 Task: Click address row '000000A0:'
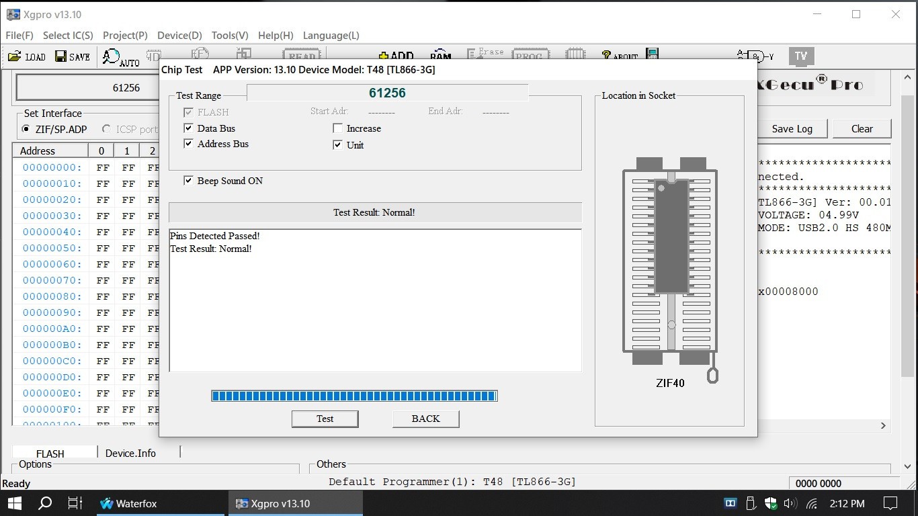point(52,329)
